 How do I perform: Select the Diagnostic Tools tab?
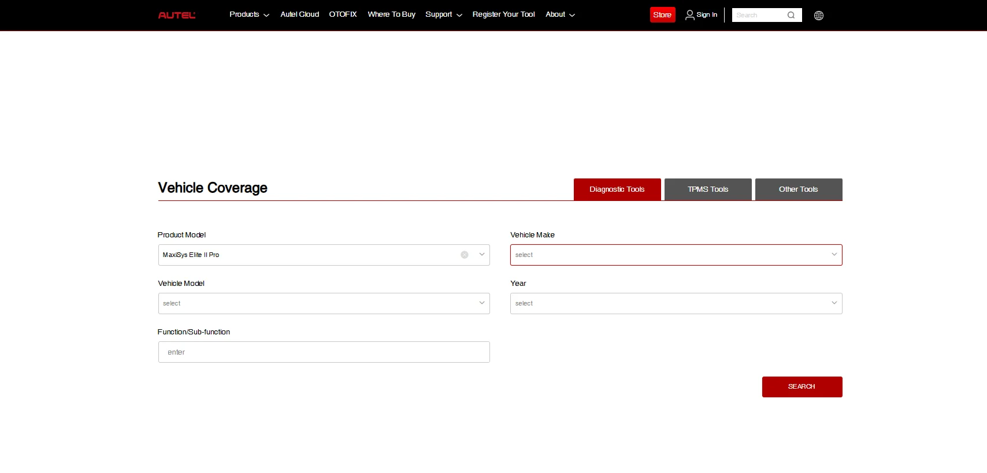click(x=617, y=189)
